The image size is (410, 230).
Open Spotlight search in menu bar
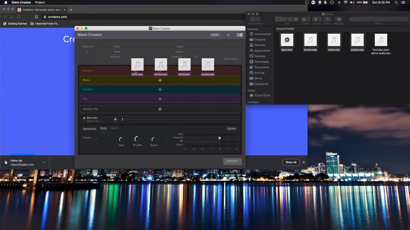coord(396,3)
